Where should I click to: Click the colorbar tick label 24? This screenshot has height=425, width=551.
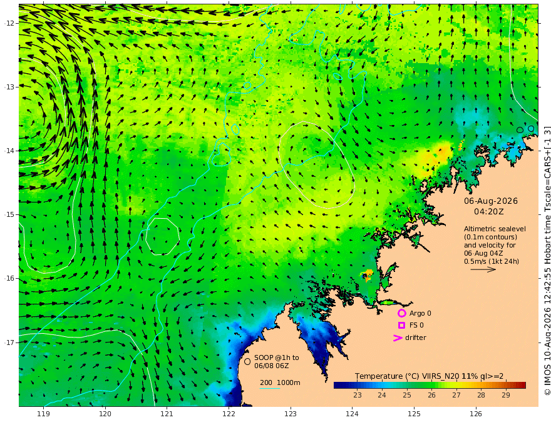click(382, 395)
